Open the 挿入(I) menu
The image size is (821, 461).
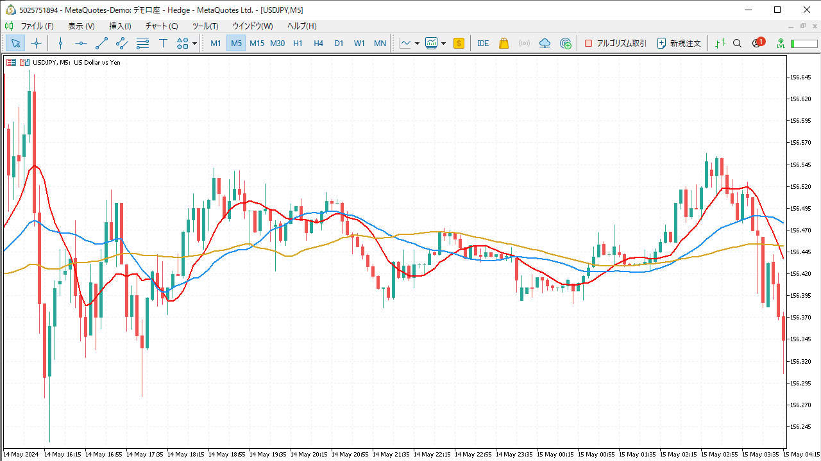click(120, 26)
